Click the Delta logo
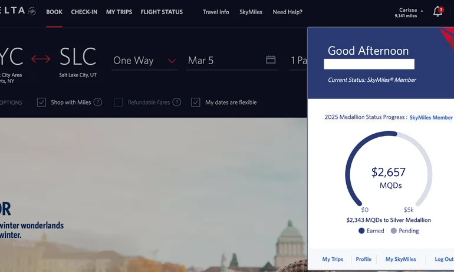The width and height of the screenshot is (454, 272). click(x=18, y=12)
